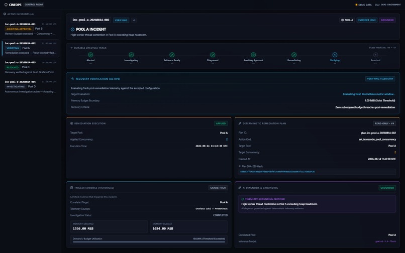
Task: Click the Verifying step circle icon
Action: pyautogui.click(x=335, y=55)
